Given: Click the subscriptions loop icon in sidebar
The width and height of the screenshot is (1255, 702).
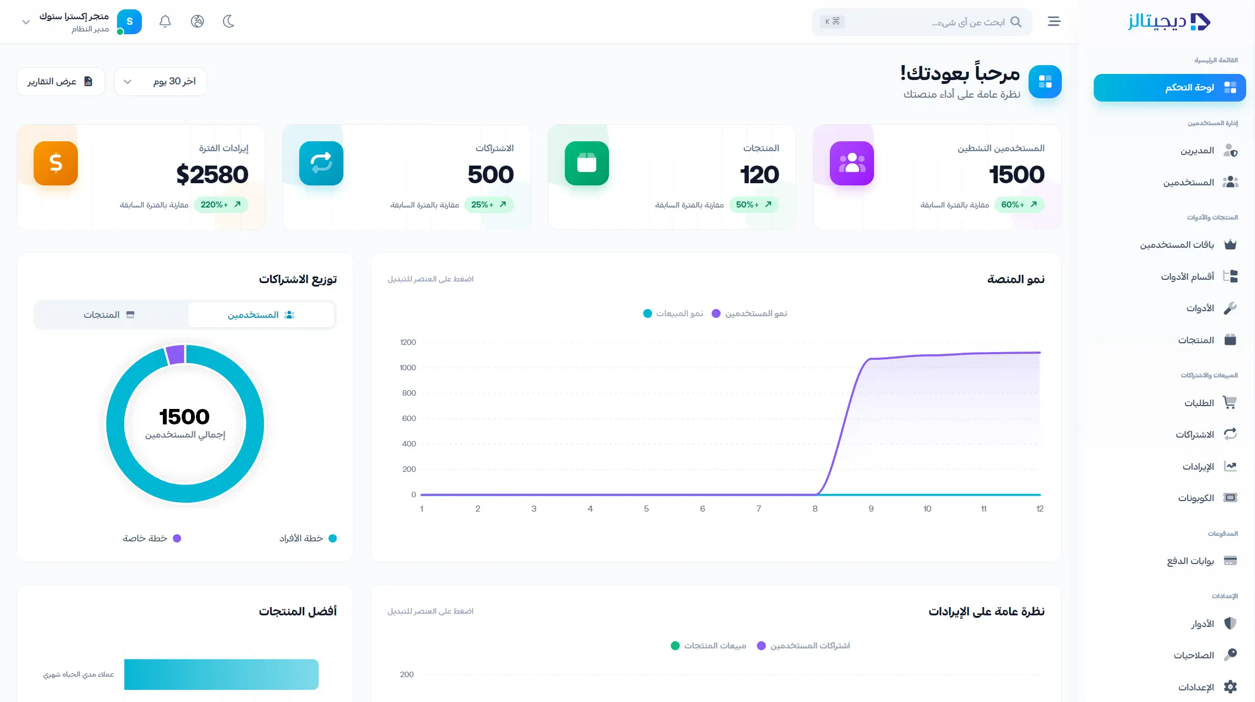Looking at the screenshot, I should (1230, 434).
